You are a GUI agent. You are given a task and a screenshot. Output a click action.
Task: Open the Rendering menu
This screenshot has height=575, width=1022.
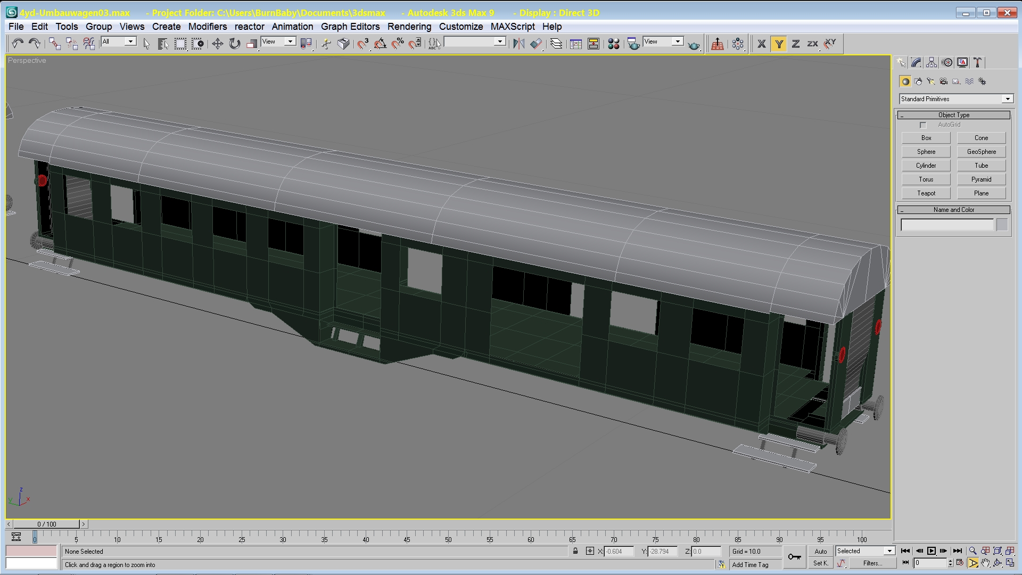(x=409, y=27)
